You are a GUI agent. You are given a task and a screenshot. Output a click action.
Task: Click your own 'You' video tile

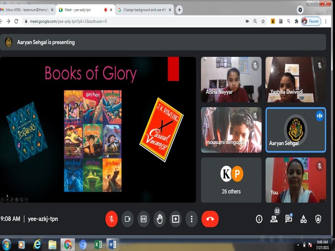point(296,180)
